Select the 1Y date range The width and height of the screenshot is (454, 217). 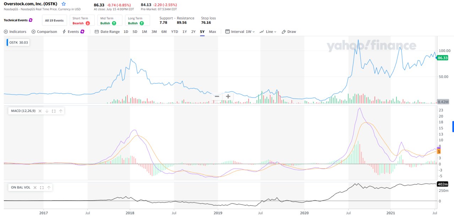(185, 32)
